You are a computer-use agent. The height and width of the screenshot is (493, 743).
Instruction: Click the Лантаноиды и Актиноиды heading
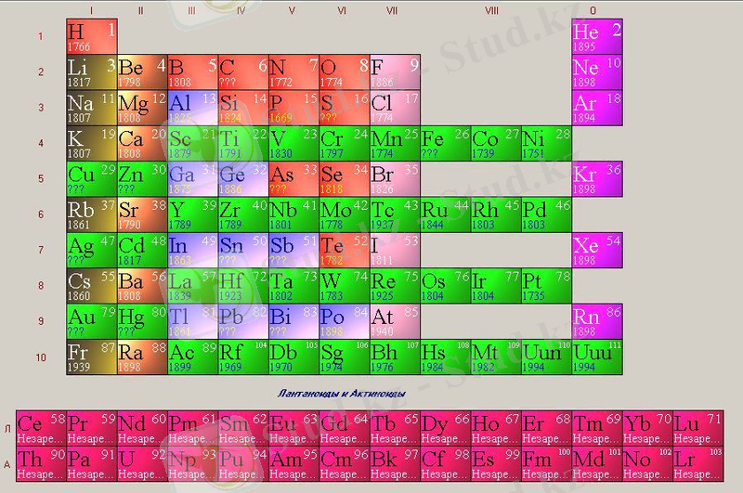343,393
